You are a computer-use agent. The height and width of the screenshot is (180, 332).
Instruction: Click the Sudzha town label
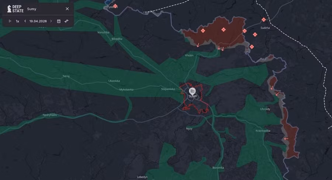[x=265, y=27]
